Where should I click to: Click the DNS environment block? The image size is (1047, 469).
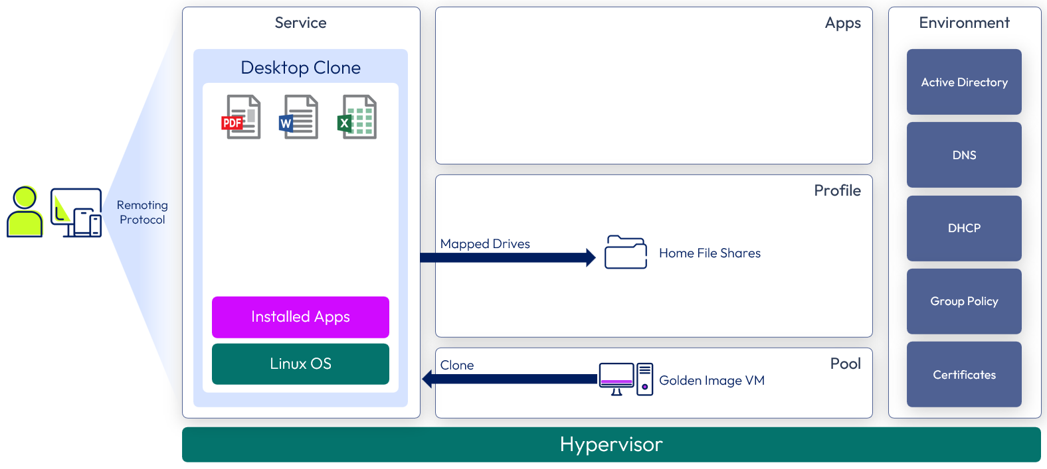pos(963,155)
